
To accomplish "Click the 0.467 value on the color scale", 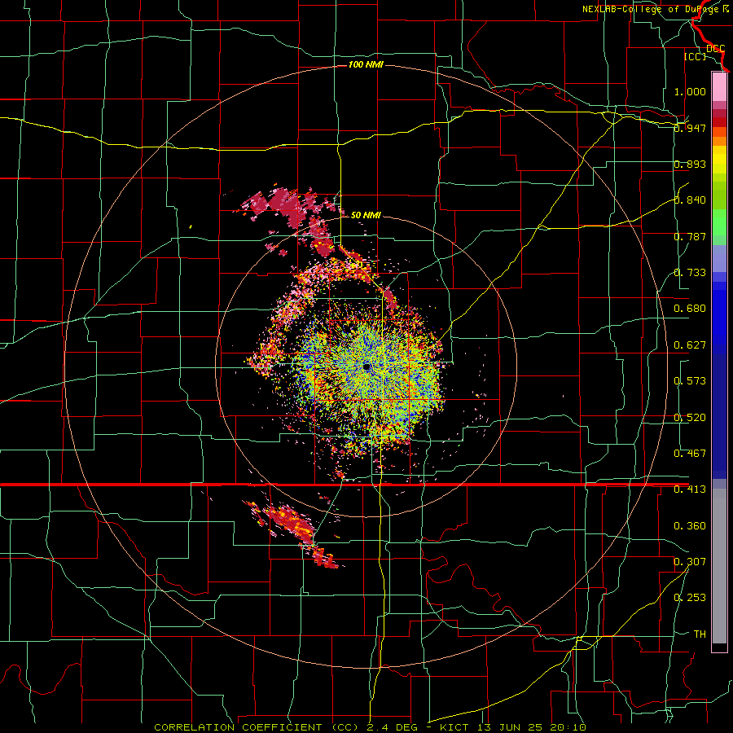I will click(690, 454).
